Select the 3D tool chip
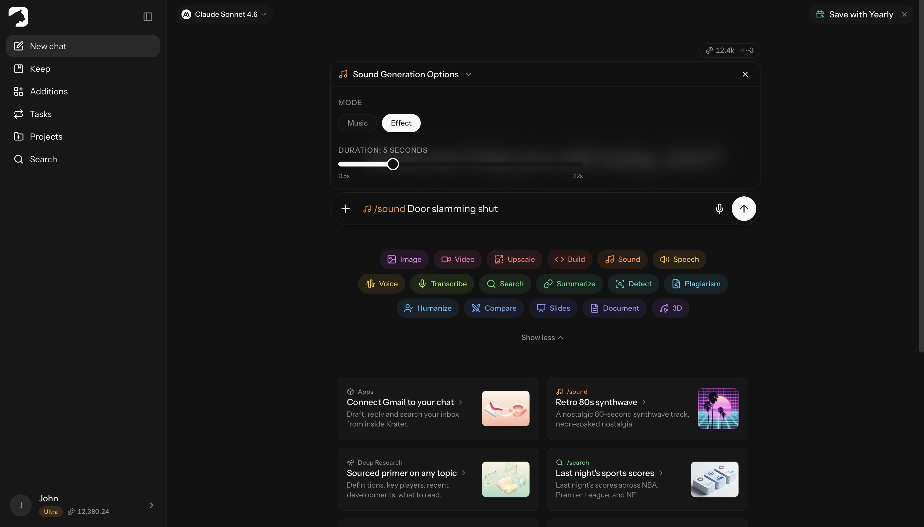924x527 pixels. [x=670, y=308]
